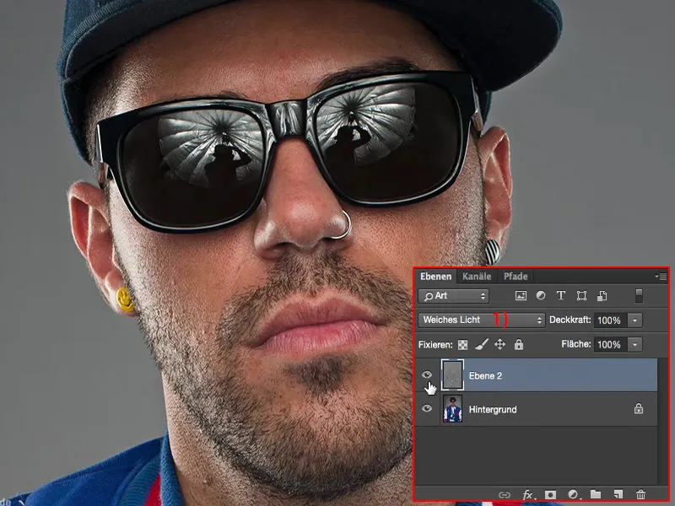The width and height of the screenshot is (675, 506).
Task: Open the Art filter type dropdown
Action: pyautogui.click(x=453, y=296)
